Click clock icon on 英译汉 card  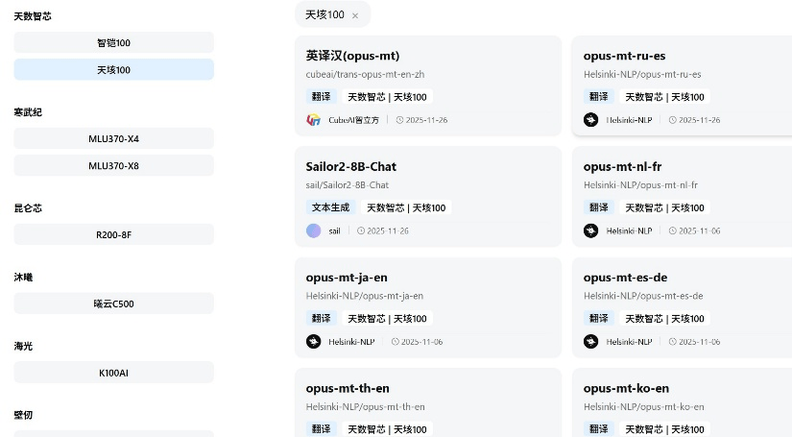click(398, 120)
